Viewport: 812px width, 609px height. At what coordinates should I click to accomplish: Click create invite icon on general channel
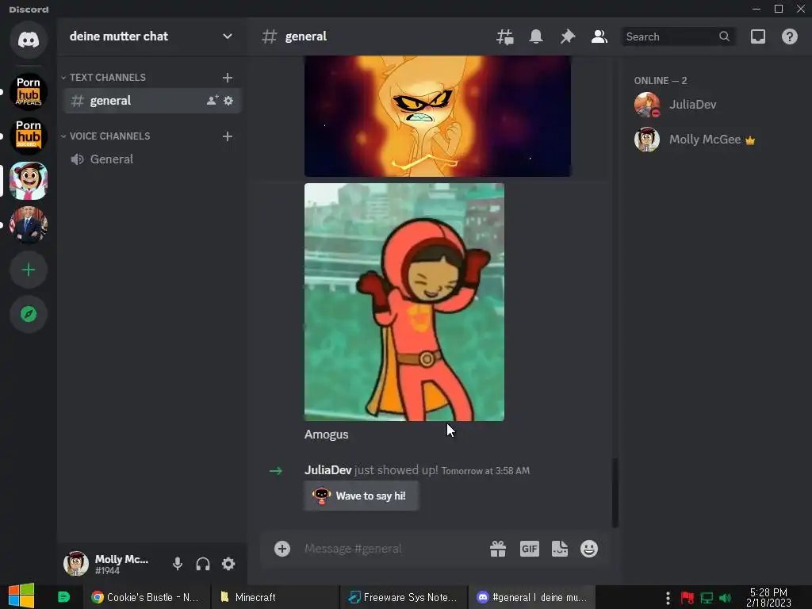coord(213,101)
